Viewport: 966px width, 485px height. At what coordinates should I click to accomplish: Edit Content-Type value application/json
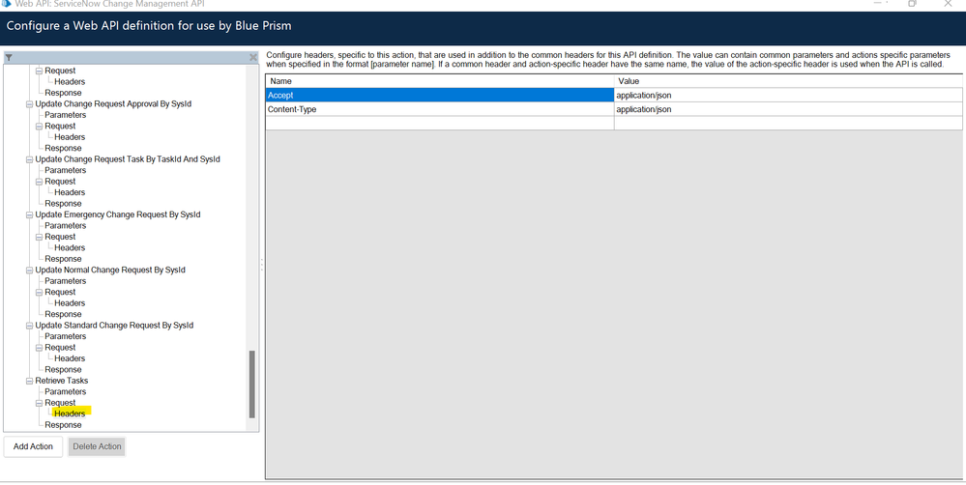point(789,109)
